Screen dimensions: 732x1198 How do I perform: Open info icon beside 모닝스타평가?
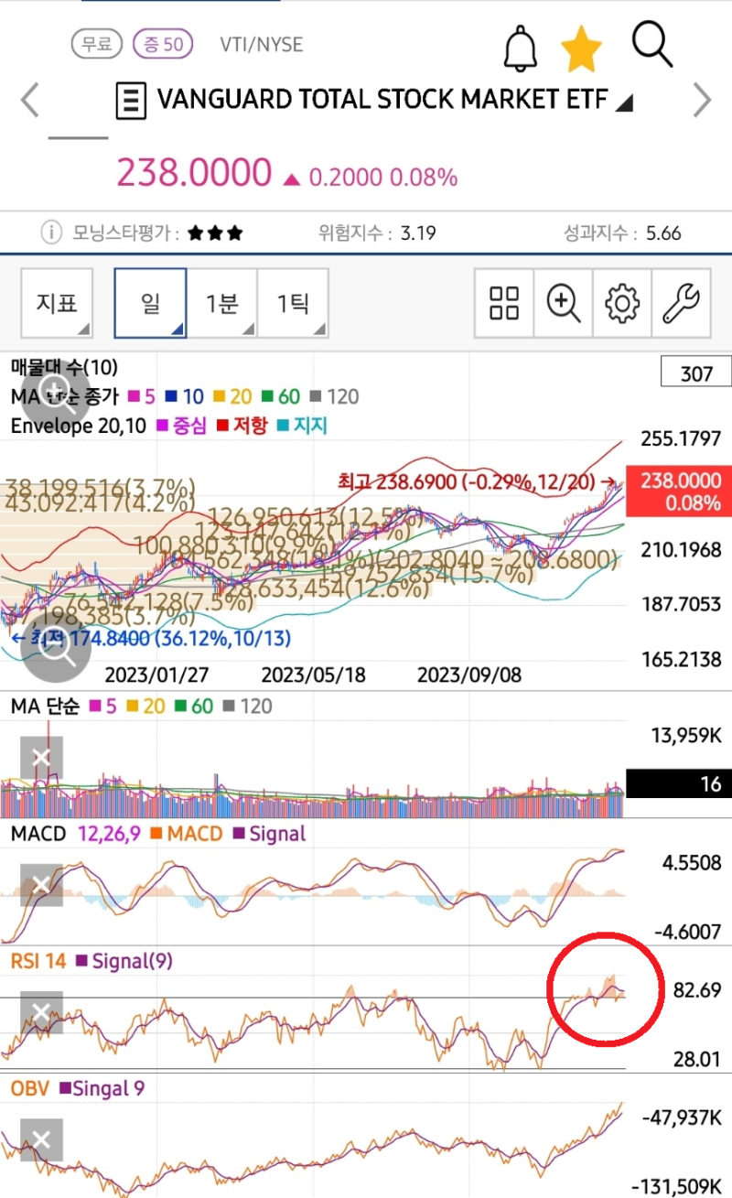click(51, 232)
